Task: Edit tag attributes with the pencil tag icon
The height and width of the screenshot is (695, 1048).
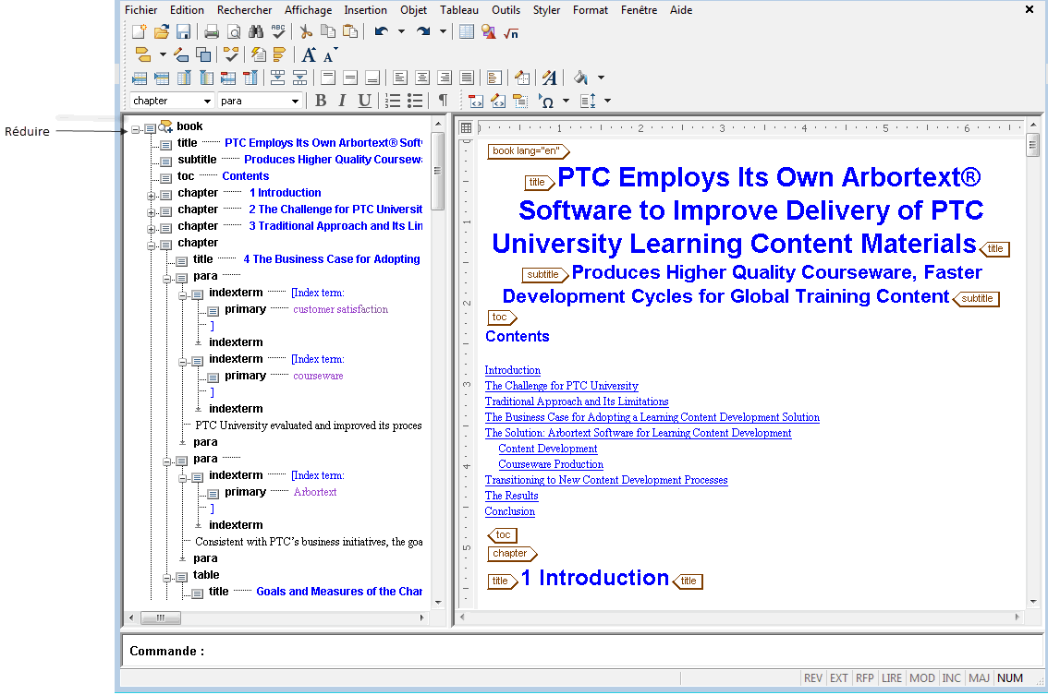Action: [x=181, y=54]
